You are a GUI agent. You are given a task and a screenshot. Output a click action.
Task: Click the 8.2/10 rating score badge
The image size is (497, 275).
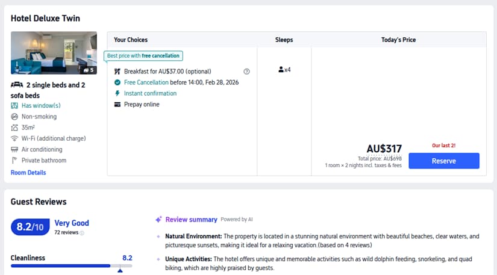click(30, 227)
